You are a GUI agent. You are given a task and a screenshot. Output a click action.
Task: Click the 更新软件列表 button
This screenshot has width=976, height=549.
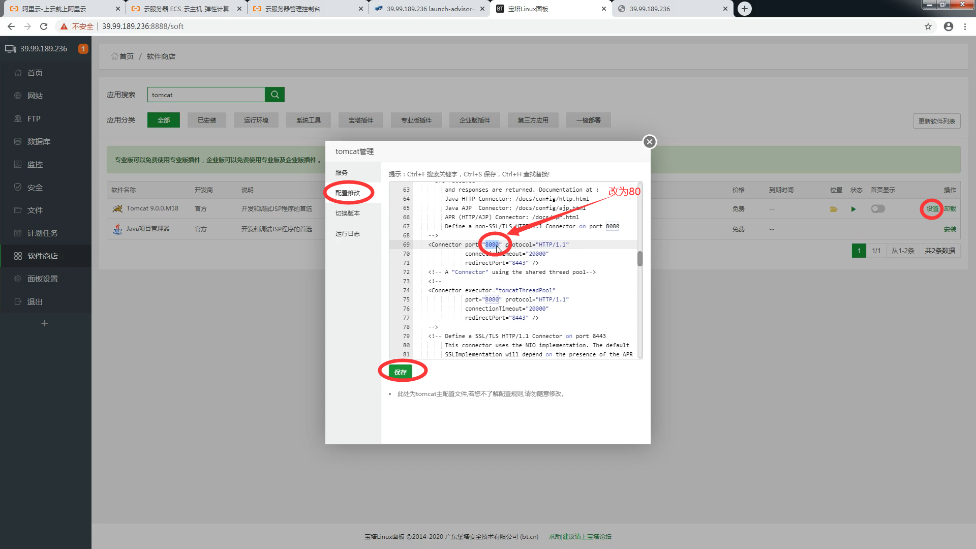click(936, 121)
